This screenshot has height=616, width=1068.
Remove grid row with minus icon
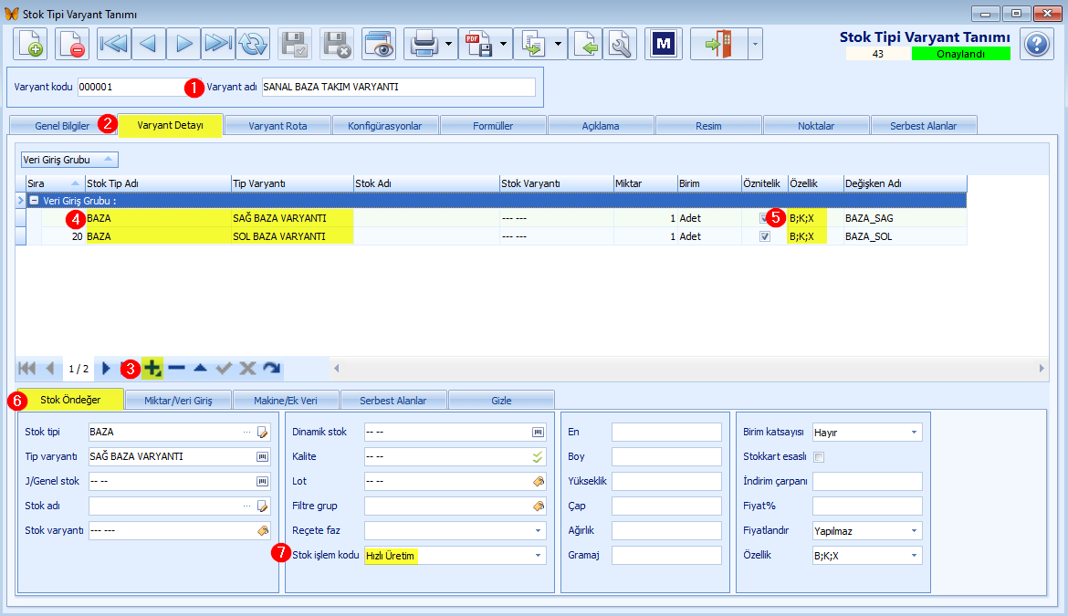pos(176,369)
